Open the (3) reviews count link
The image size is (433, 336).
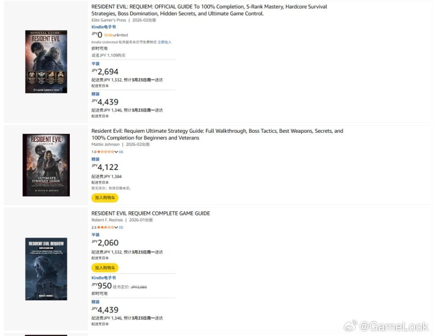tap(121, 227)
